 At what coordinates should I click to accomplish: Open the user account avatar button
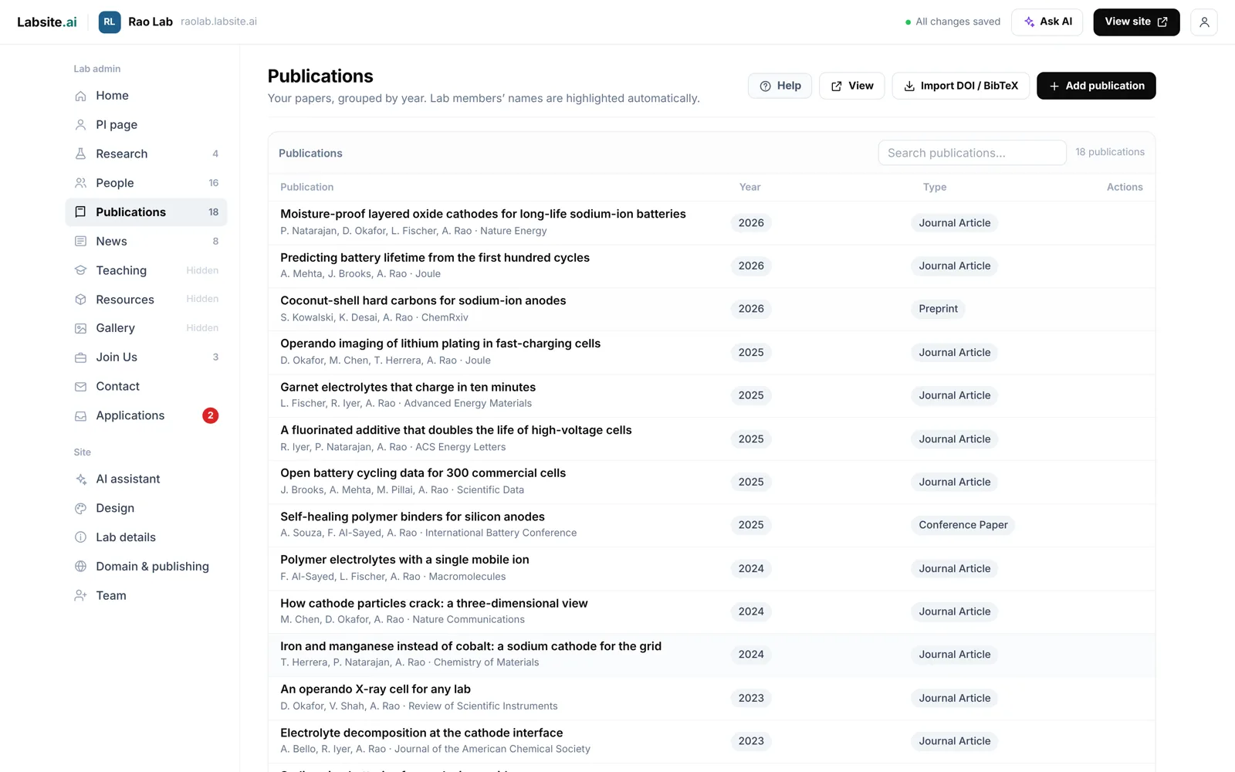point(1203,22)
